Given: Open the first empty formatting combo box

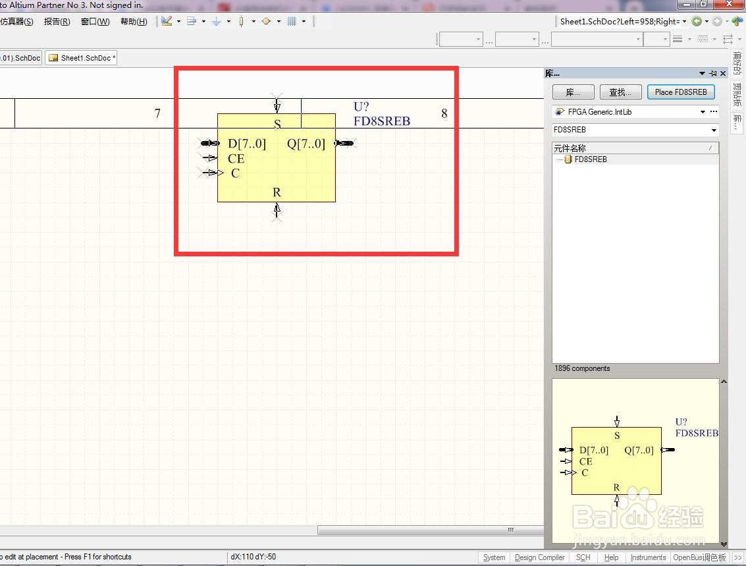Looking at the screenshot, I should [460, 39].
